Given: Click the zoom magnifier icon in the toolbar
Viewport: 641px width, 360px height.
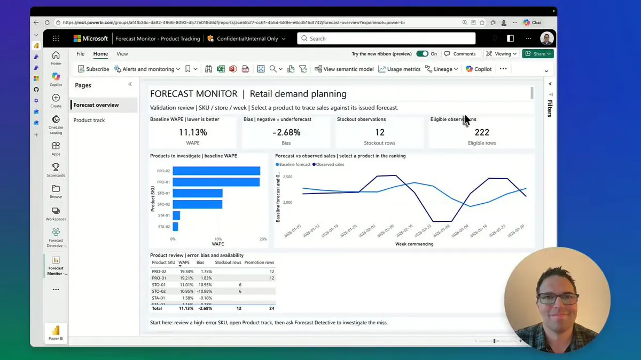Looking at the screenshot, I should [x=273, y=69].
